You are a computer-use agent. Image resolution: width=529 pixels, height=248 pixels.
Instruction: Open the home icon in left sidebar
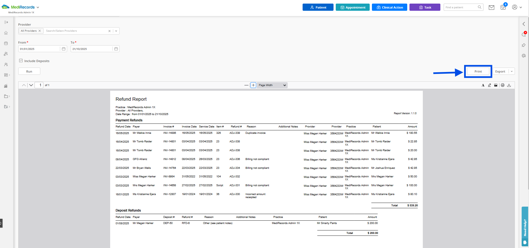6,33
